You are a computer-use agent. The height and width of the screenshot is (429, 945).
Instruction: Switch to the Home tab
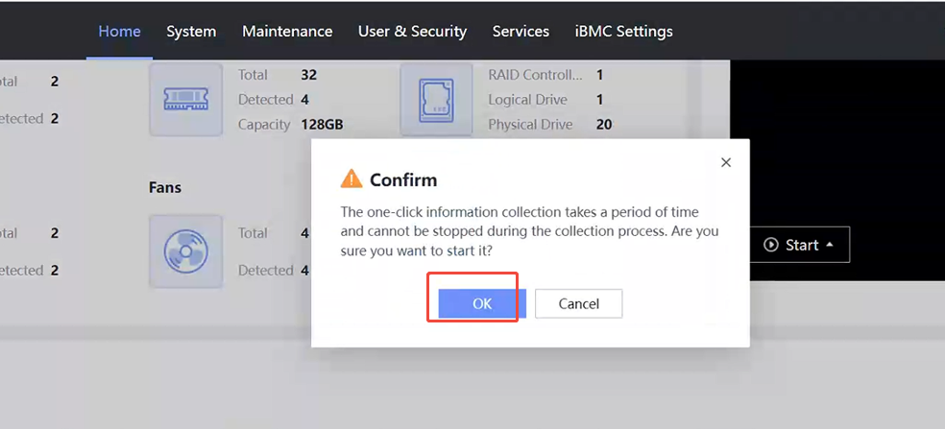click(x=119, y=31)
